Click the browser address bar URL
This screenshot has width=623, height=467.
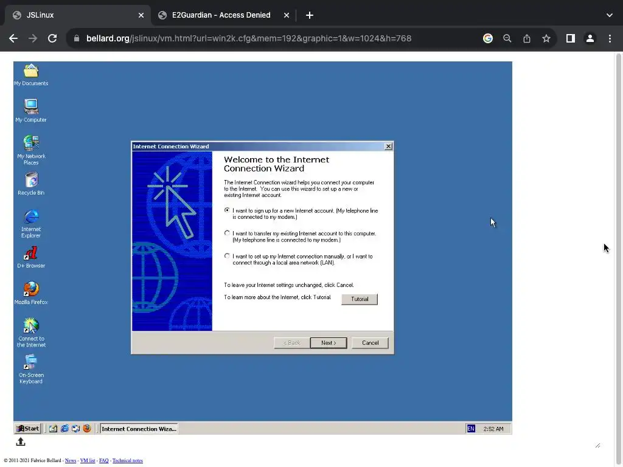tap(249, 38)
